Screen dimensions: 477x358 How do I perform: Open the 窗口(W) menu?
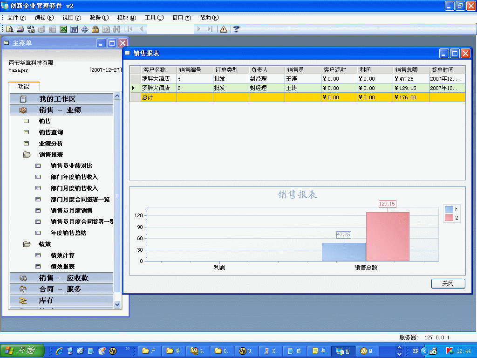point(182,18)
